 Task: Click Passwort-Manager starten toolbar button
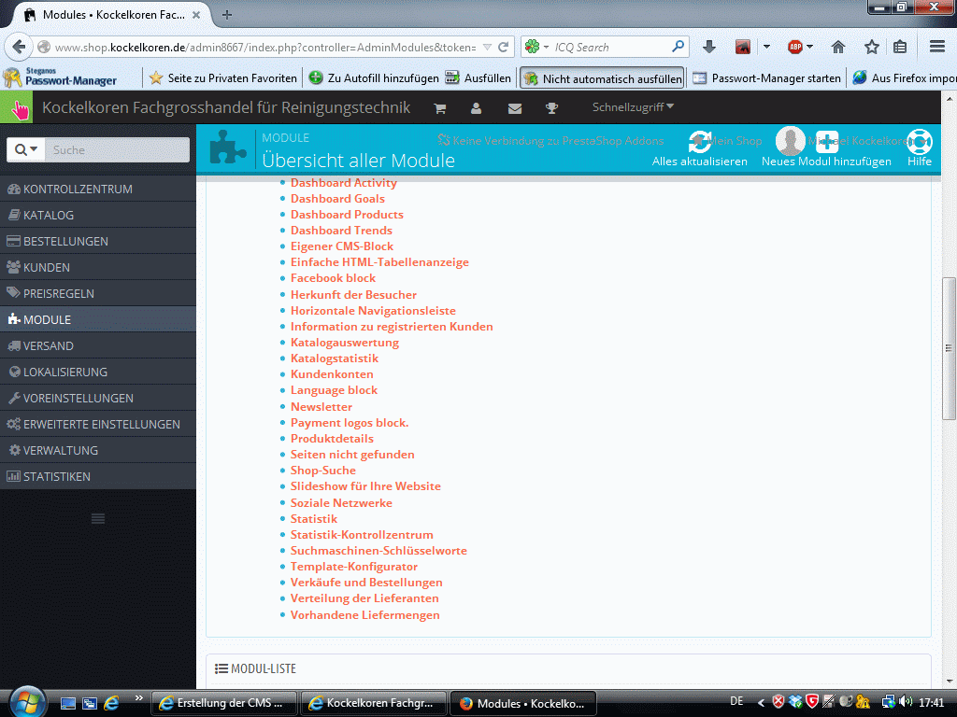[766, 78]
